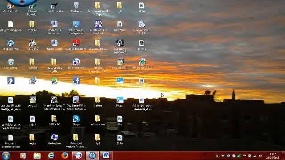Click the taskbar clock showing 13:47
Screen dimensions: 285x160
click(x=273, y=156)
